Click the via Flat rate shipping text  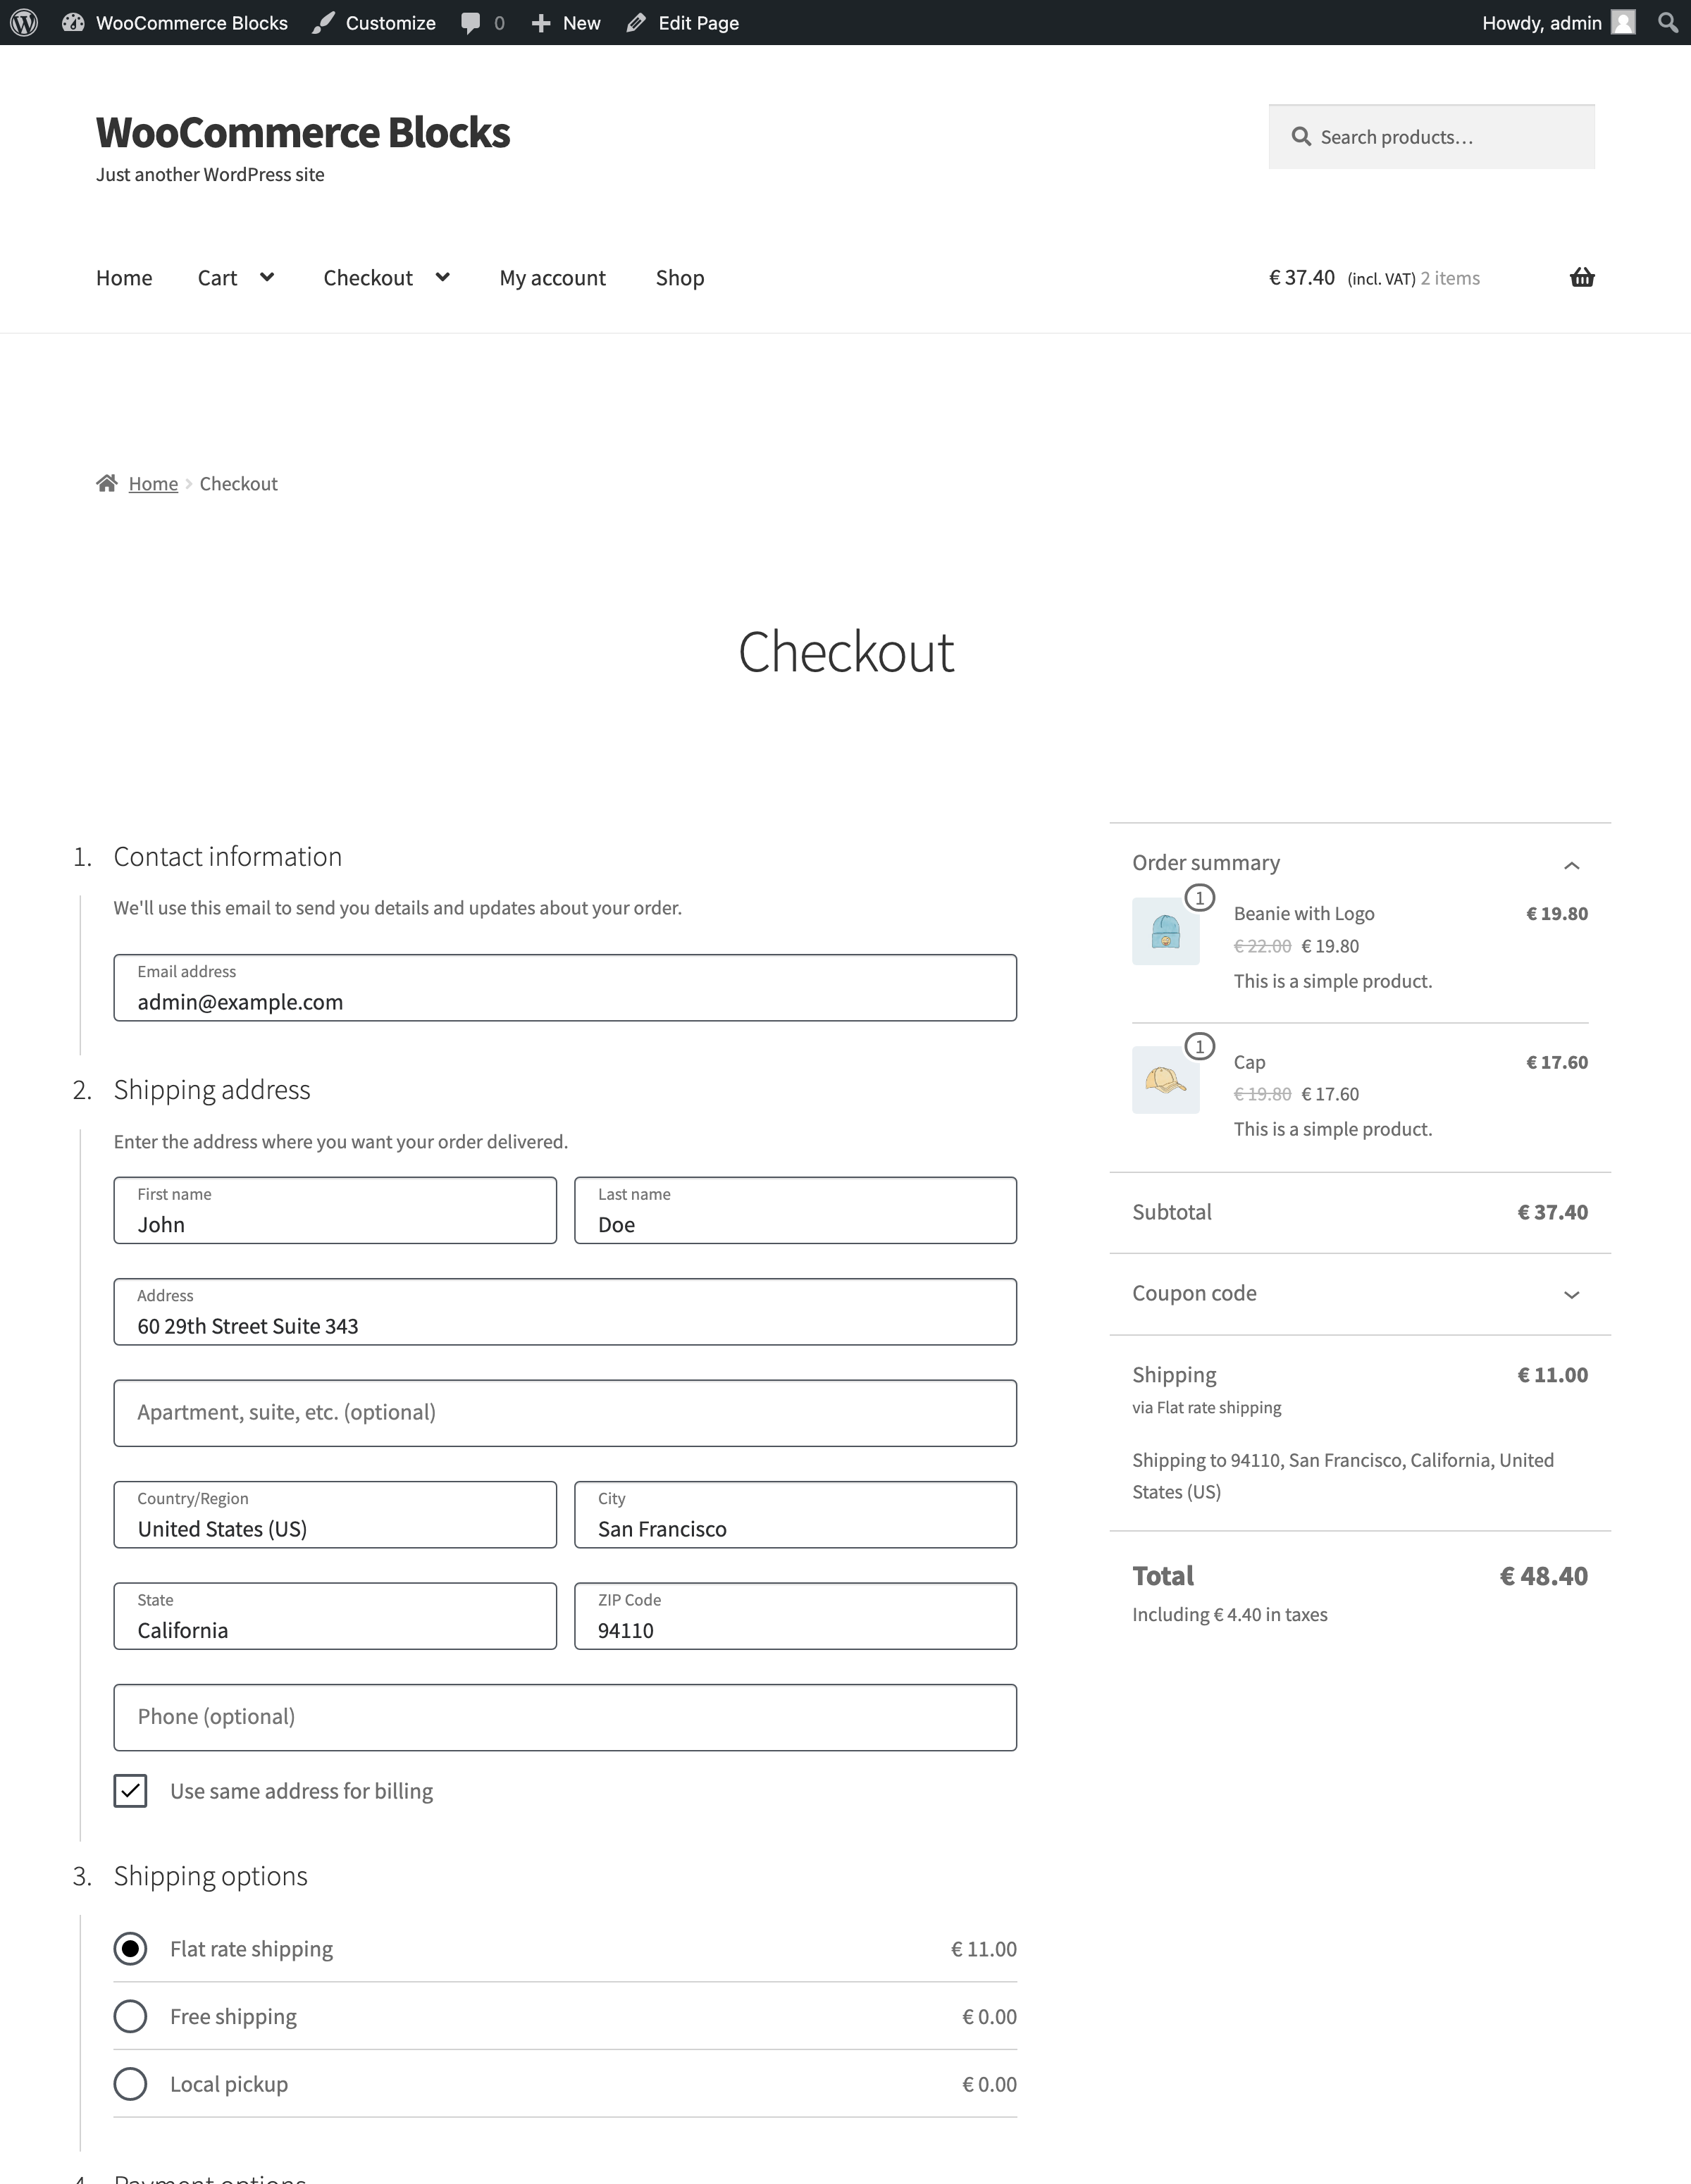(x=1206, y=1407)
